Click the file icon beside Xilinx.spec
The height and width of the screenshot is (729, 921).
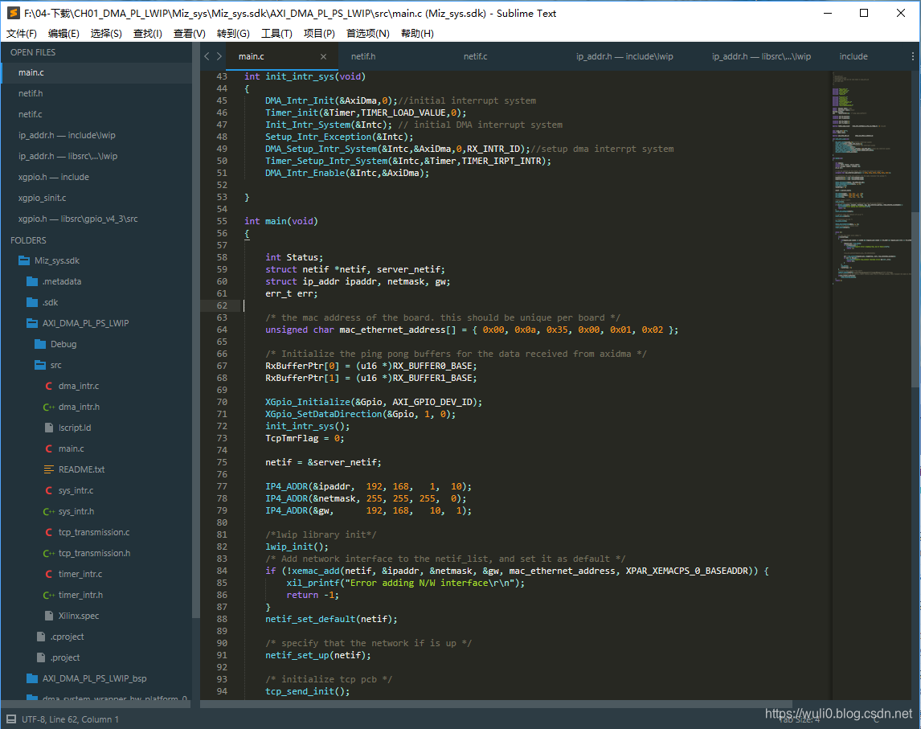(49, 616)
